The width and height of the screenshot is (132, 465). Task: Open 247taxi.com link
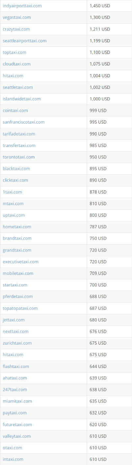[15, 389]
